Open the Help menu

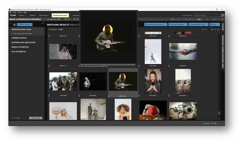point(25,12)
